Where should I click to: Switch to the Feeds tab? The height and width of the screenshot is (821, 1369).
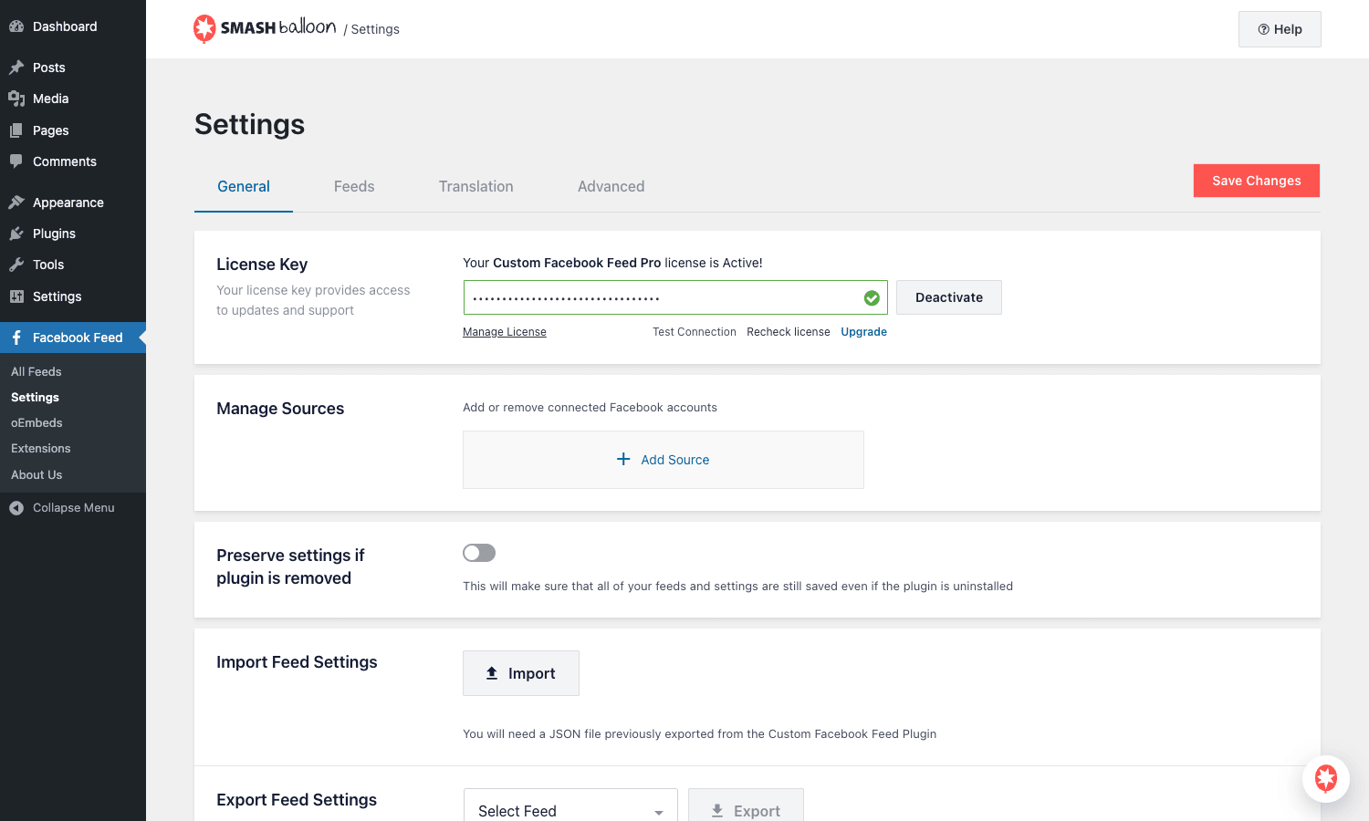pos(354,186)
